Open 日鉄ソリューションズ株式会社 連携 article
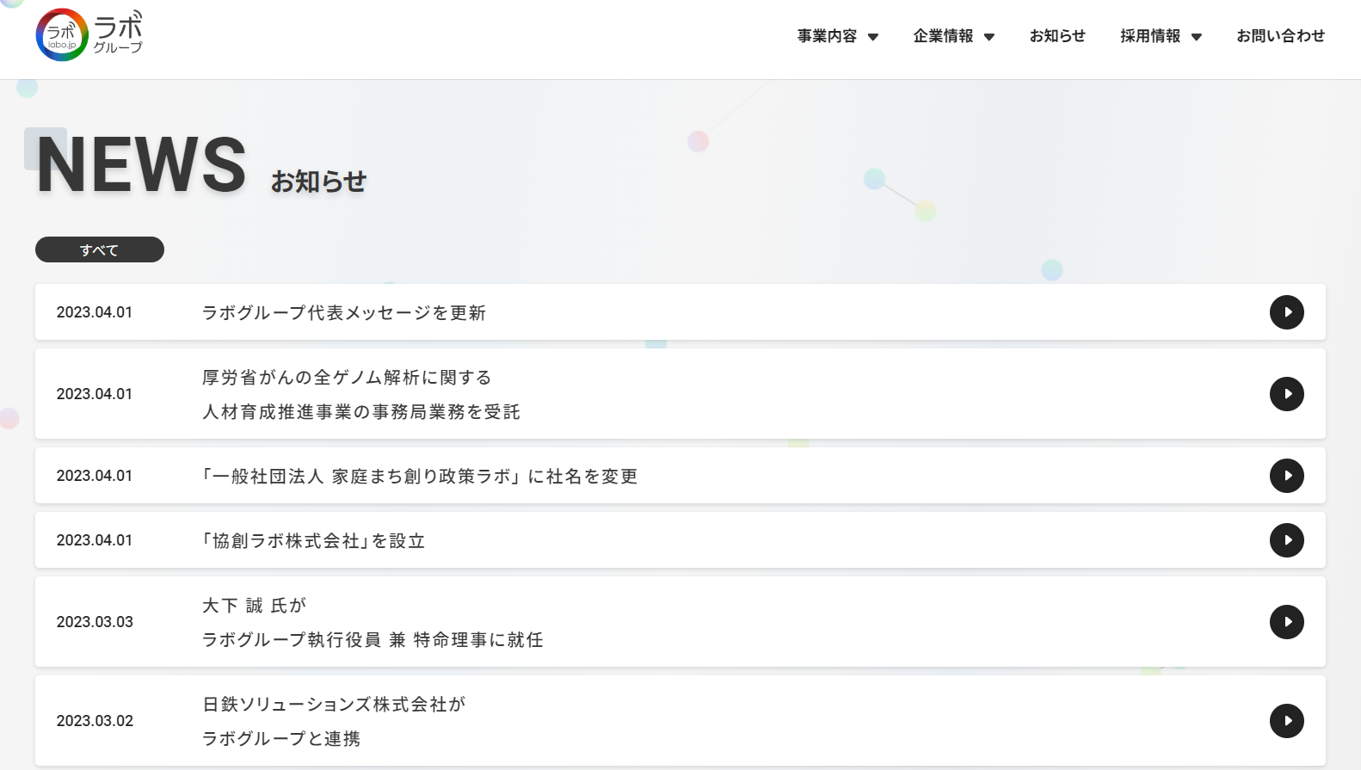1361x770 pixels. pyautogui.click(x=680, y=721)
